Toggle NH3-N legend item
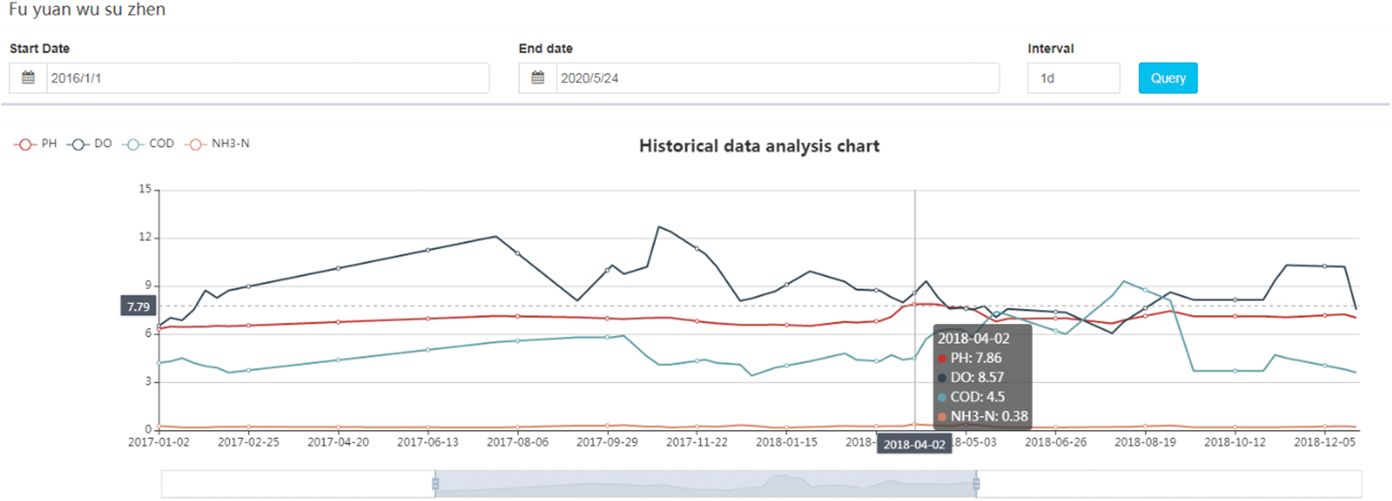The height and width of the screenshot is (501, 1392). (x=217, y=144)
